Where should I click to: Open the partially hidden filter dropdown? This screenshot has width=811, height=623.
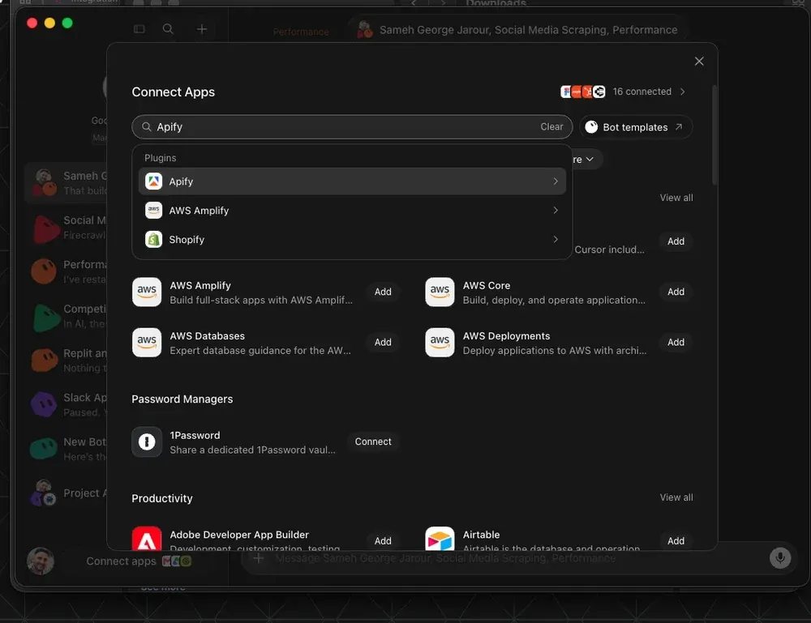[x=586, y=159]
